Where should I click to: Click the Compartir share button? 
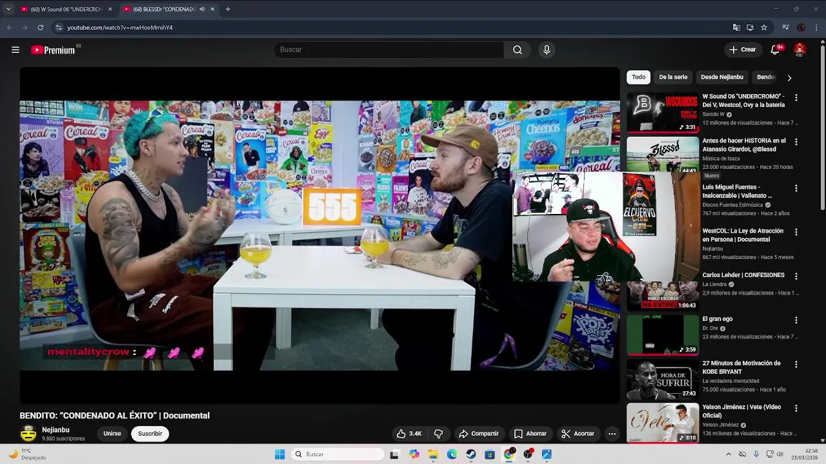click(478, 434)
